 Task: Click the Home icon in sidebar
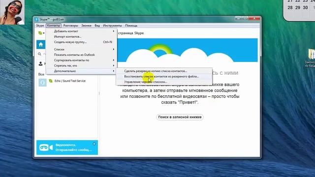pos(41,45)
